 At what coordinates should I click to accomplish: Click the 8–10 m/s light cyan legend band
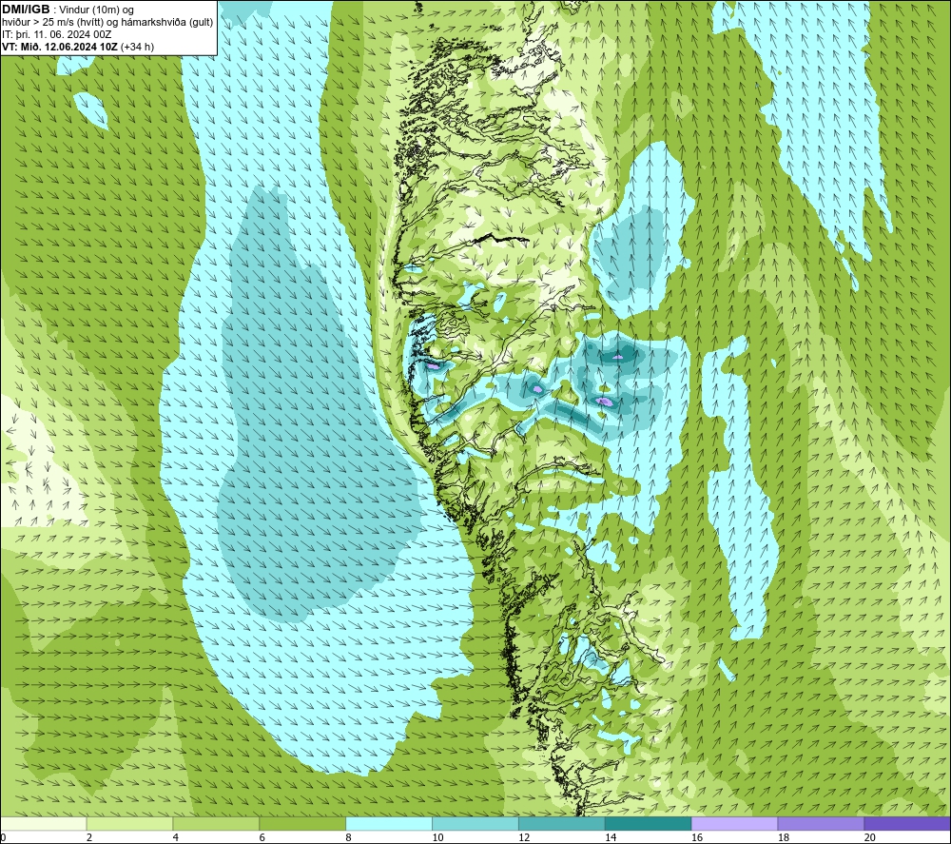pos(389,823)
